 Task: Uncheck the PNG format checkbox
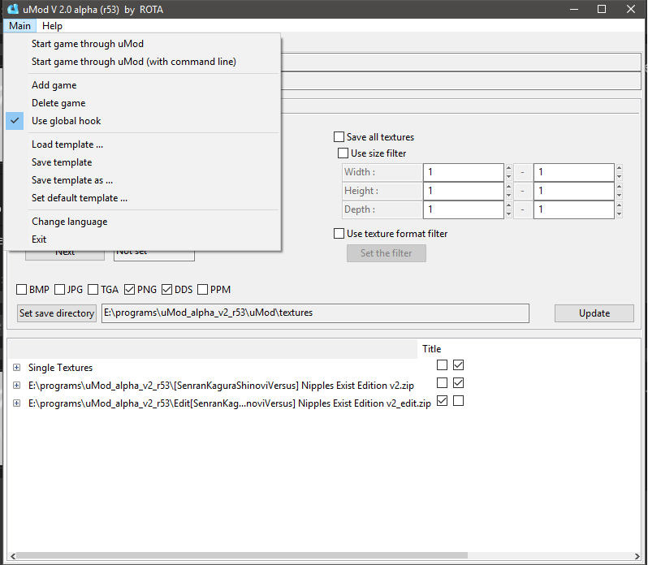pos(129,290)
